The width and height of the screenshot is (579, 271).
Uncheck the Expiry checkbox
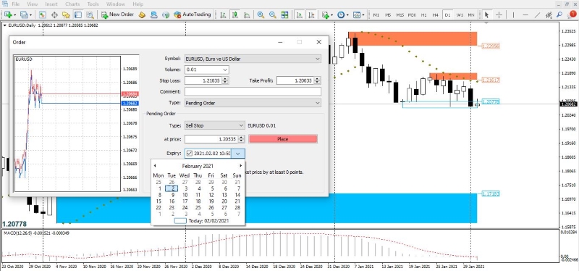click(190, 154)
